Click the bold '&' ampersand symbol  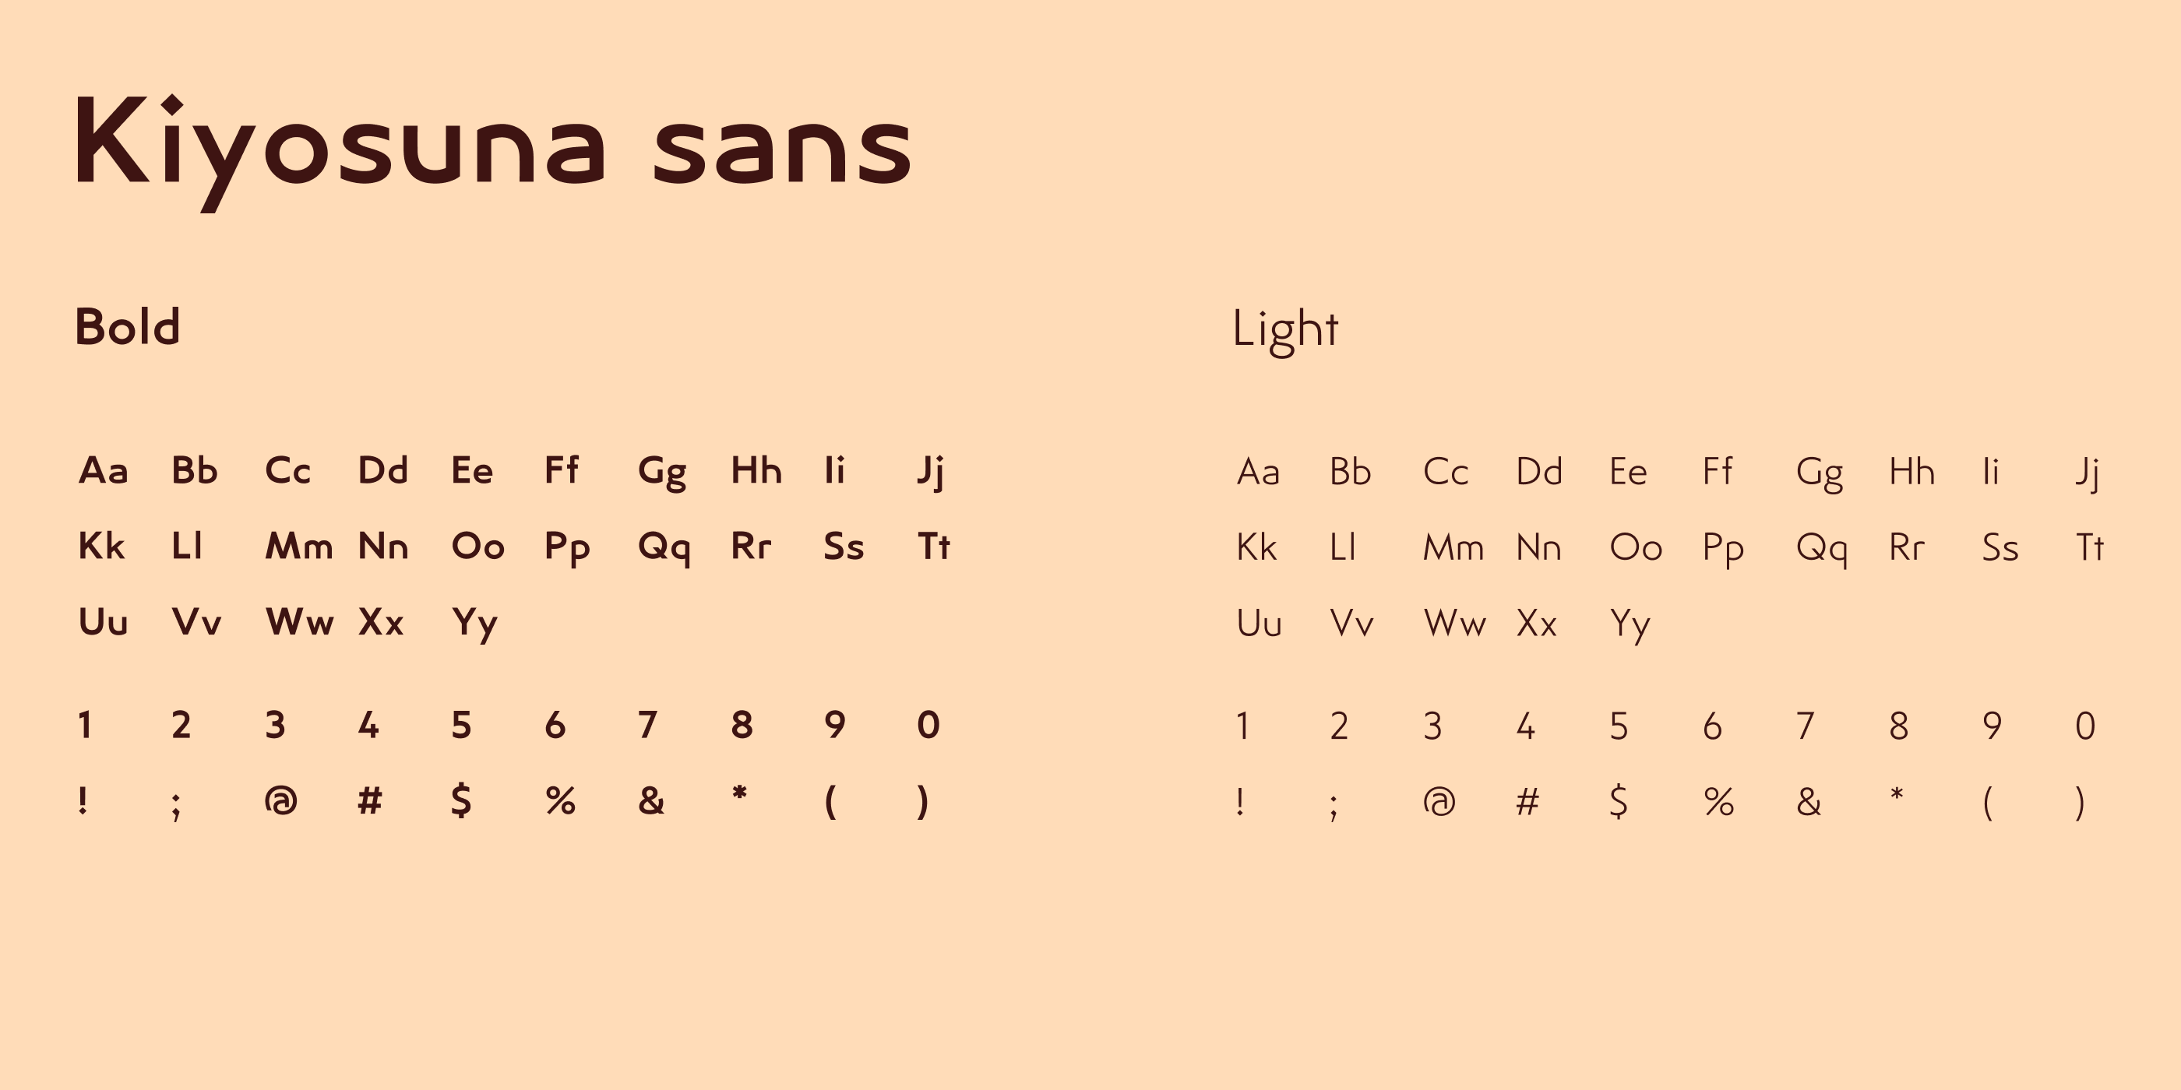coord(651,800)
